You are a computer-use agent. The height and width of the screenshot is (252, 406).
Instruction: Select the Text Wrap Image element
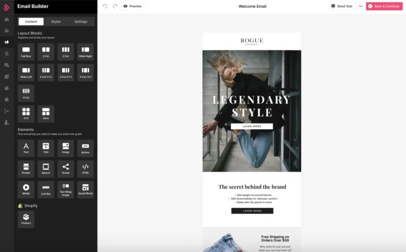(66, 190)
